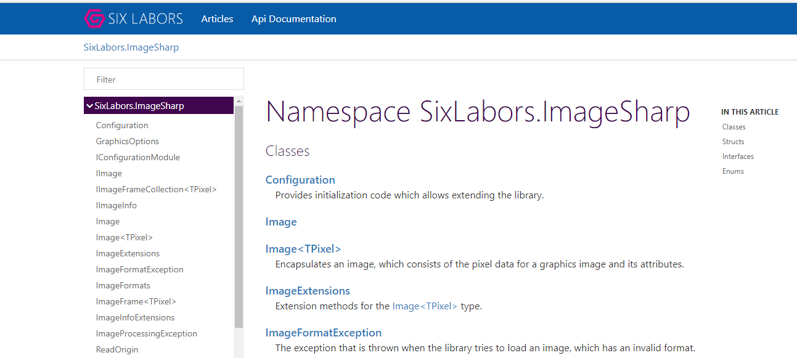Click the Namespace SixLabors.ImageSharp heading

click(x=478, y=112)
